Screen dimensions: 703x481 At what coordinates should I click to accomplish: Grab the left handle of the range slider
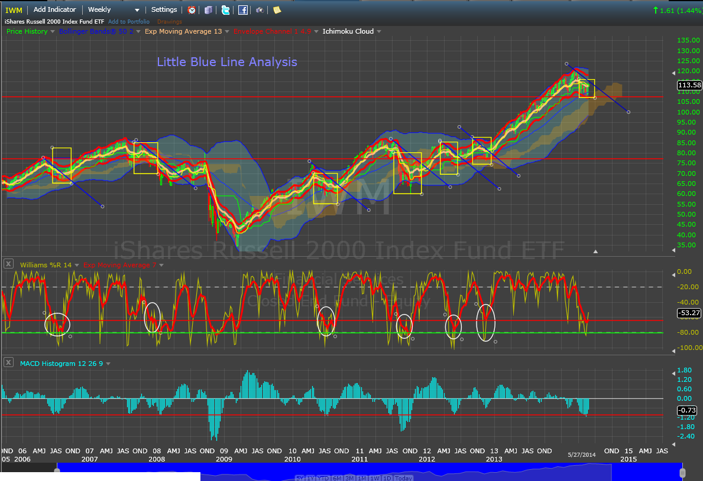point(57,472)
